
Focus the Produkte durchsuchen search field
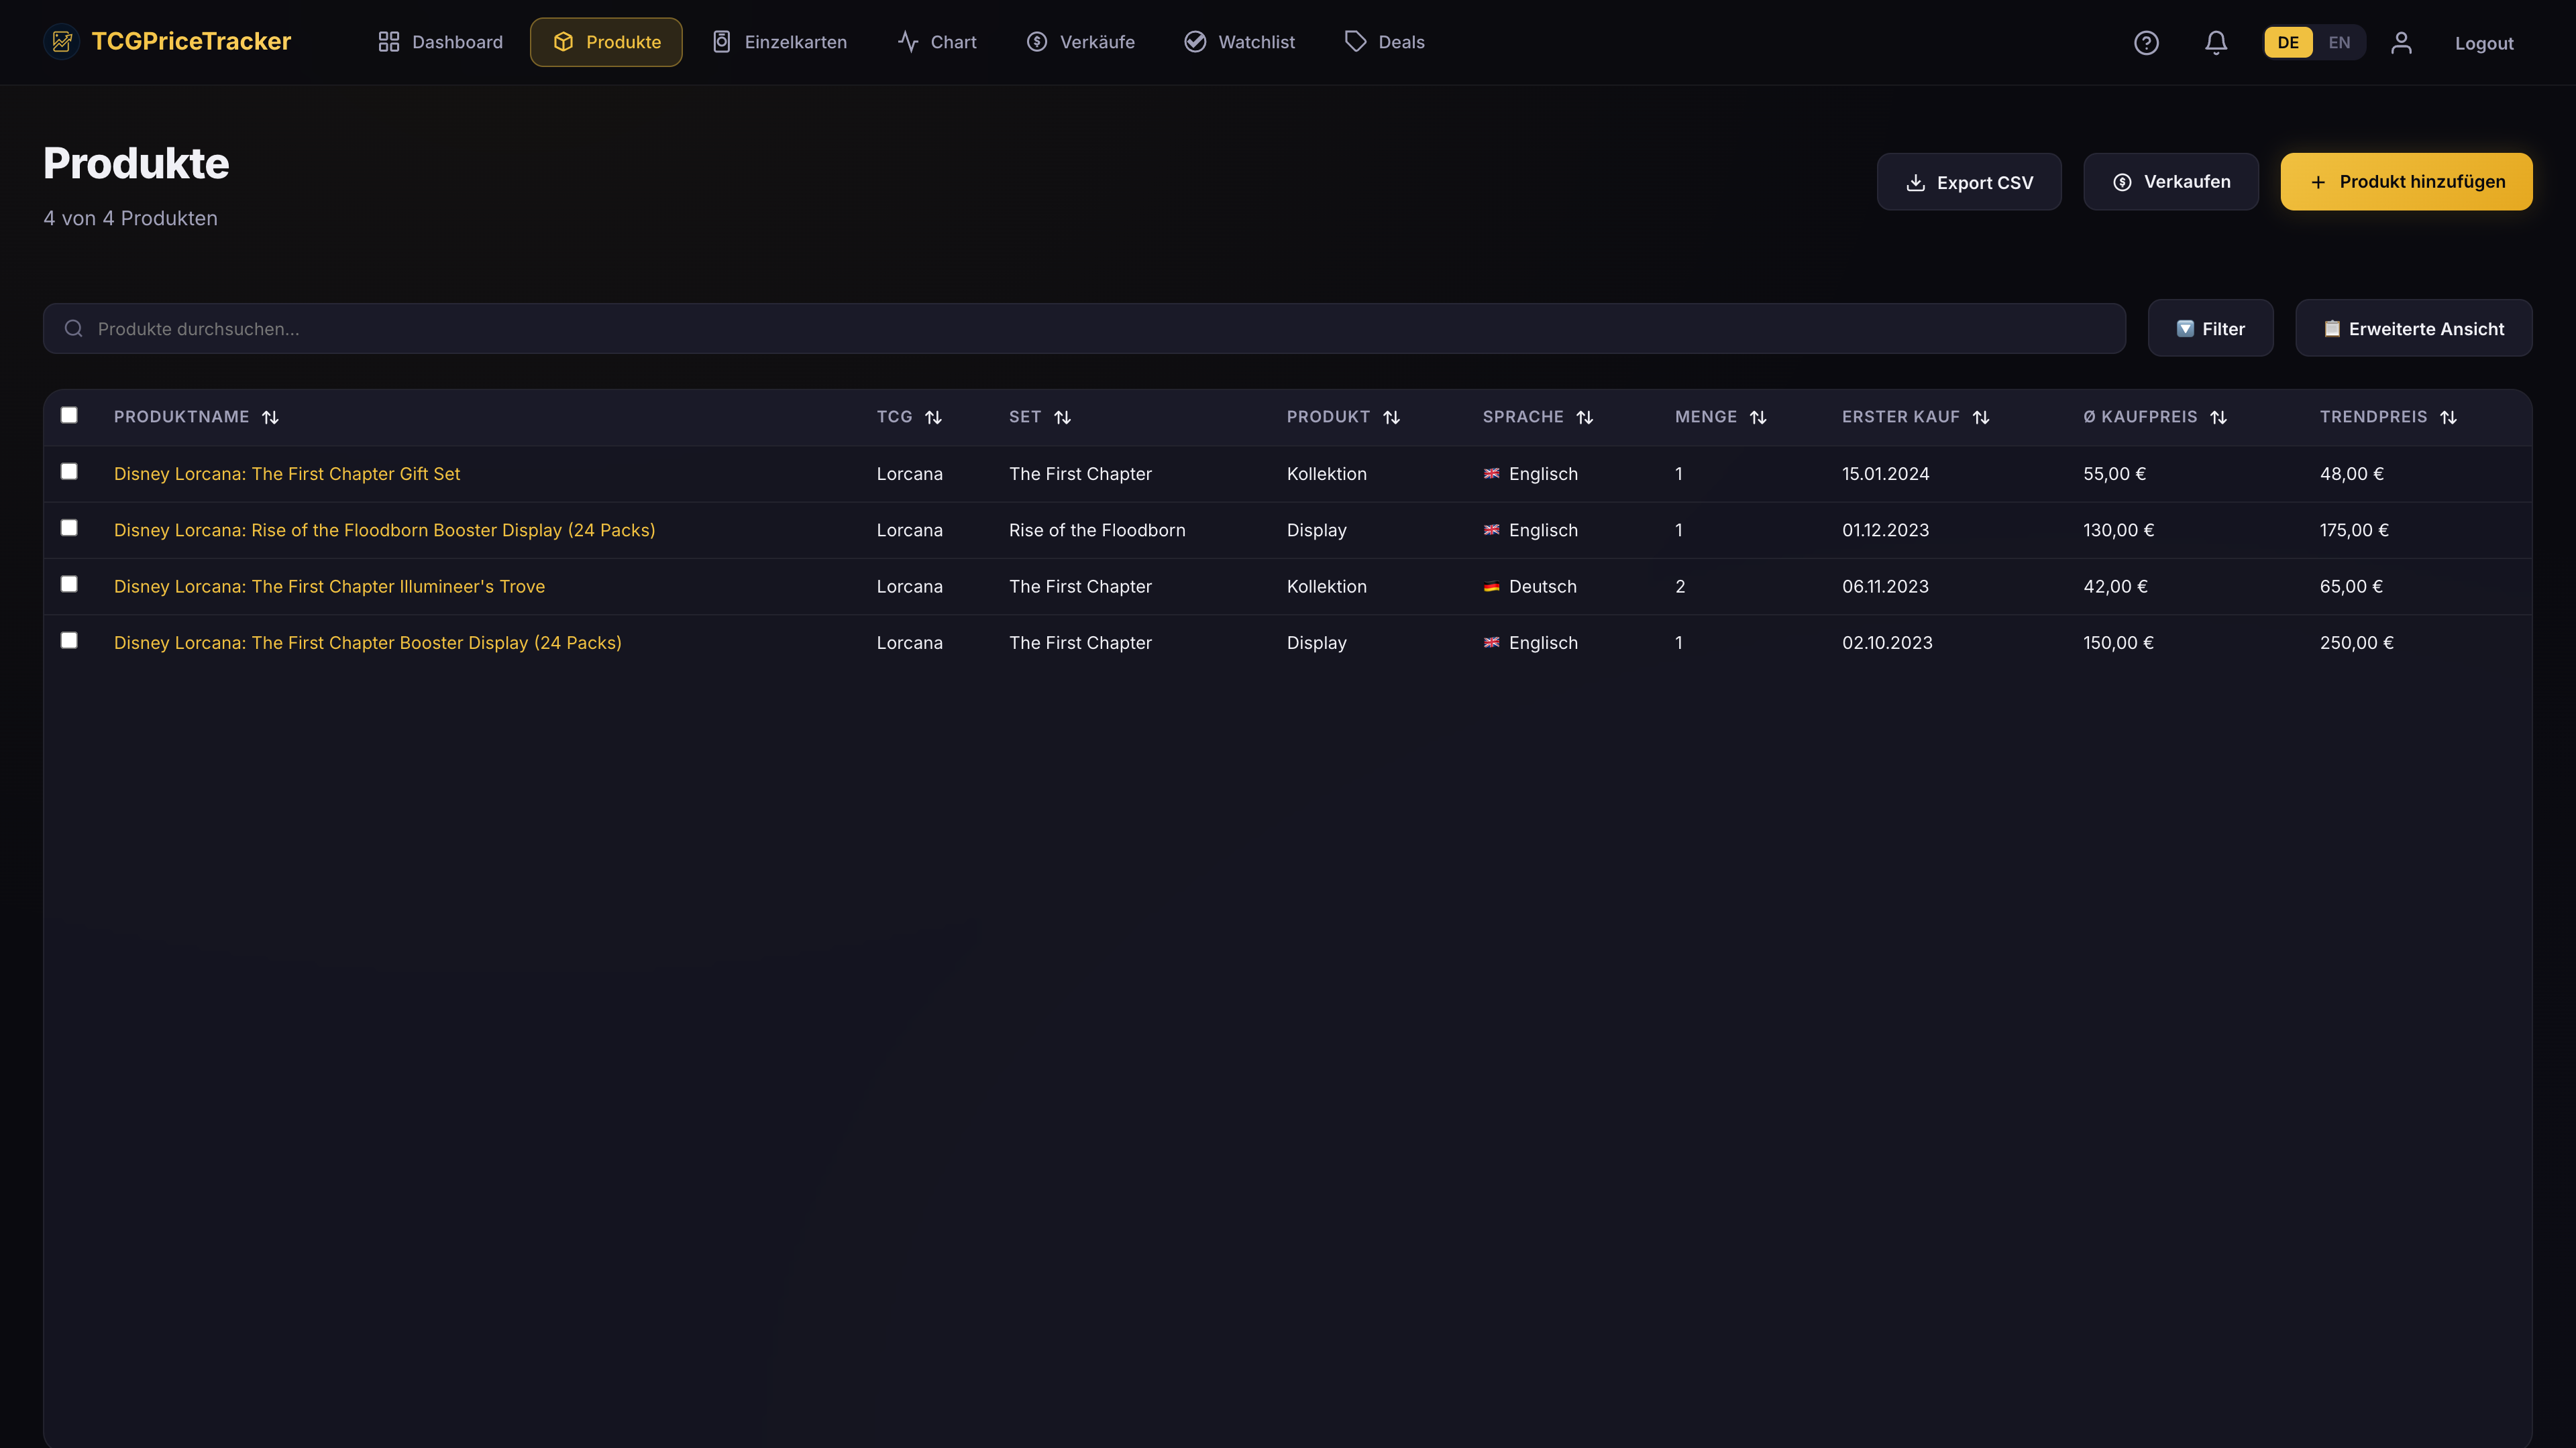(x=1084, y=328)
